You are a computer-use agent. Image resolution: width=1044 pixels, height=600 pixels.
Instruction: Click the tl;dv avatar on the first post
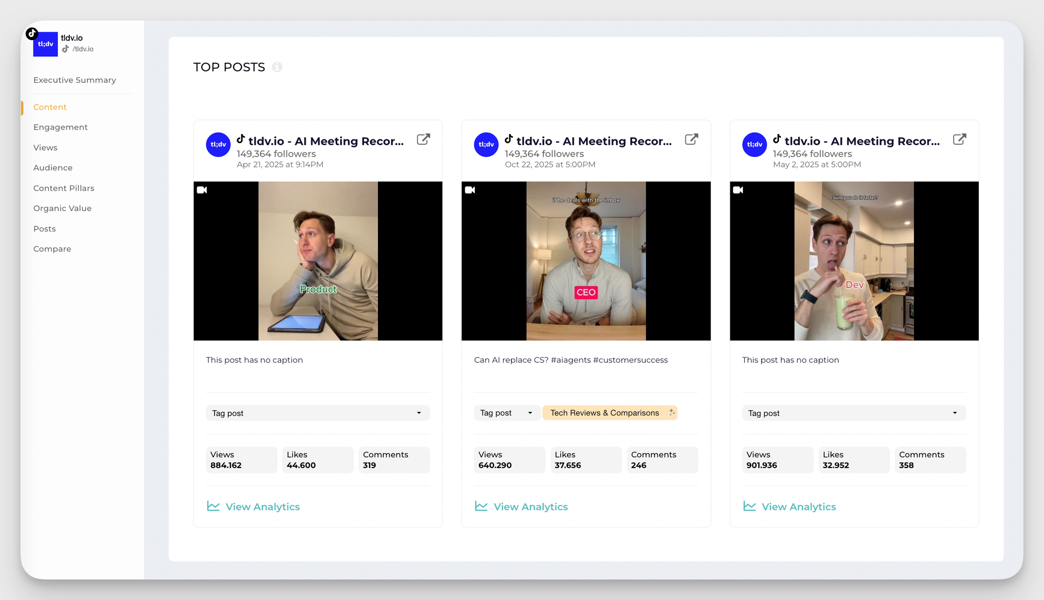218,144
